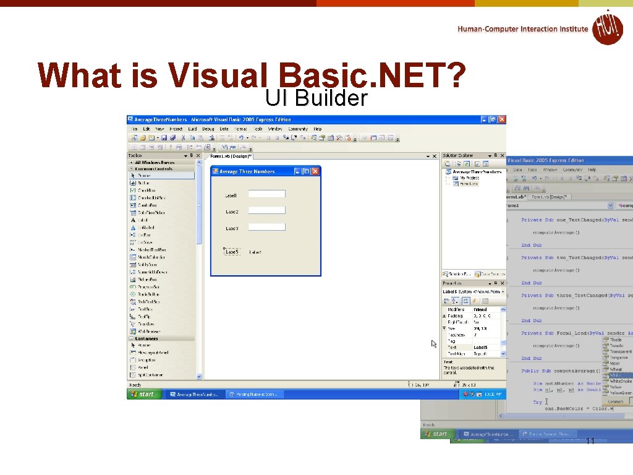Click the Undo toolbar icon
The width and height of the screenshot is (633, 475).
pyautogui.click(x=241, y=138)
